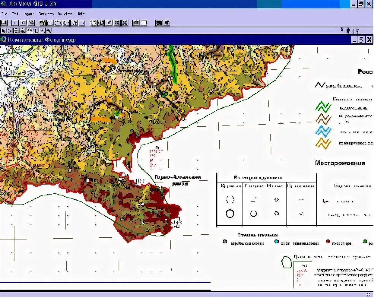Click the Cut button in the toolbar
Screen dimensions: 374x298
(15, 23)
